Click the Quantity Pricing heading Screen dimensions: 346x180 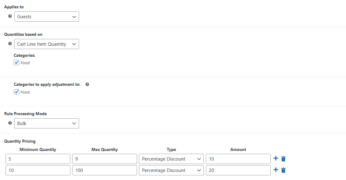(20, 141)
